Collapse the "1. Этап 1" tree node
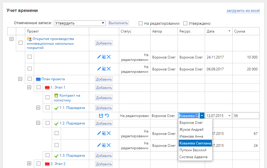Viewport: 267px width, 168px height. (29, 87)
